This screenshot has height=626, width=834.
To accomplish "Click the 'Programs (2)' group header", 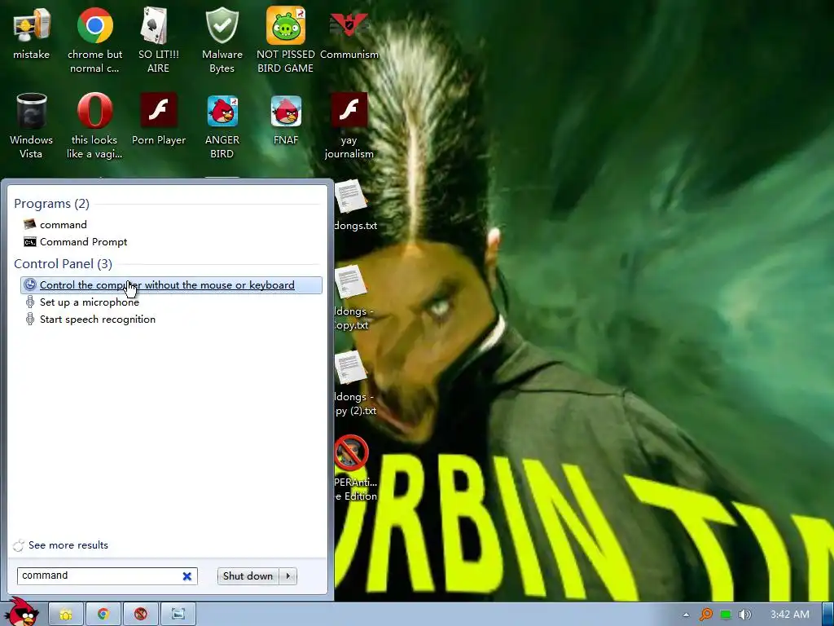I will pyautogui.click(x=51, y=203).
